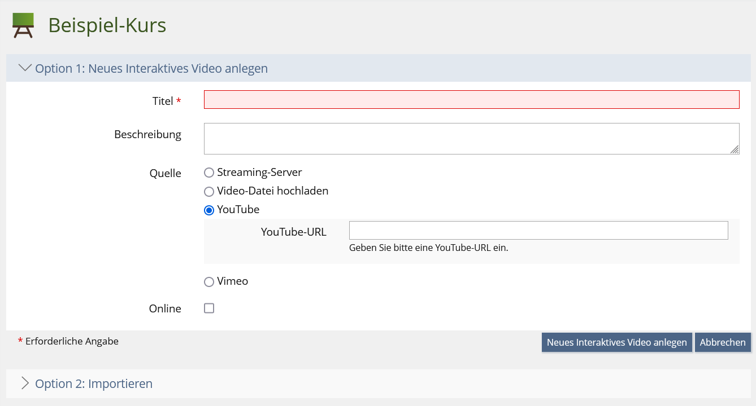Choose Video-Datei hochladen as source
The width and height of the screenshot is (756, 406).
point(209,191)
